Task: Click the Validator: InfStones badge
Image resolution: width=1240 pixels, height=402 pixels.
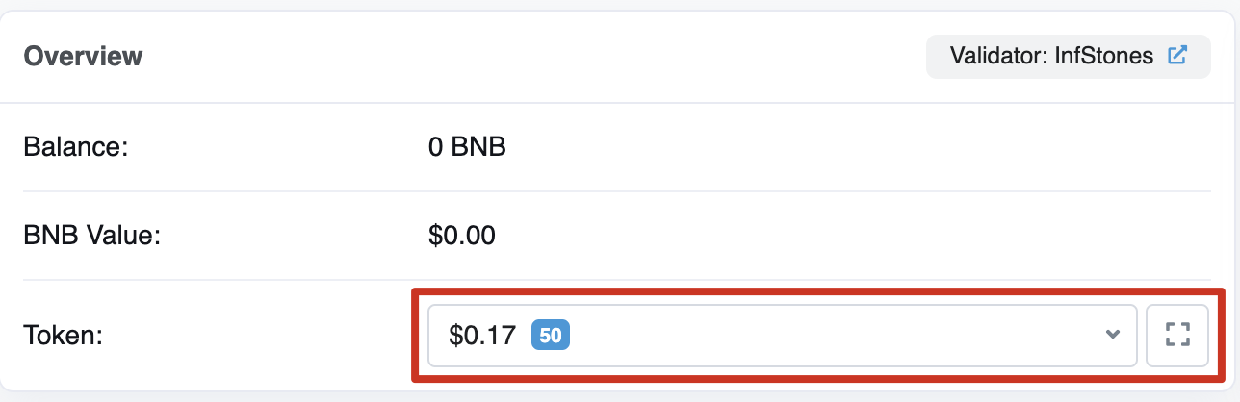Action: [1068, 56]
